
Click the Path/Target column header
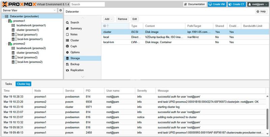[199, 26]
